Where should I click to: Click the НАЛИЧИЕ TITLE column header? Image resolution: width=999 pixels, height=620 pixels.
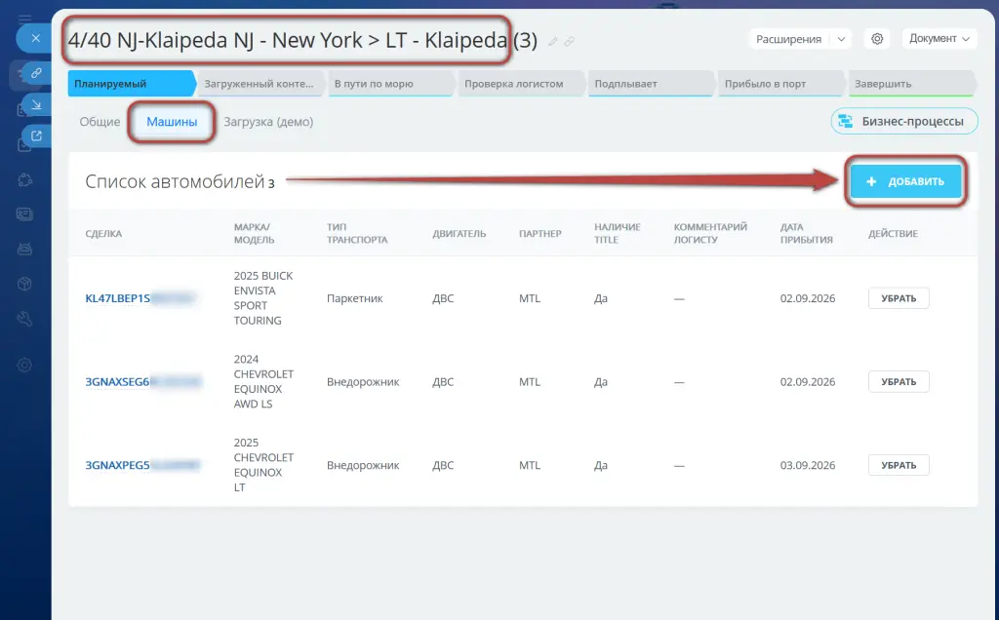(x=618, y=234)
